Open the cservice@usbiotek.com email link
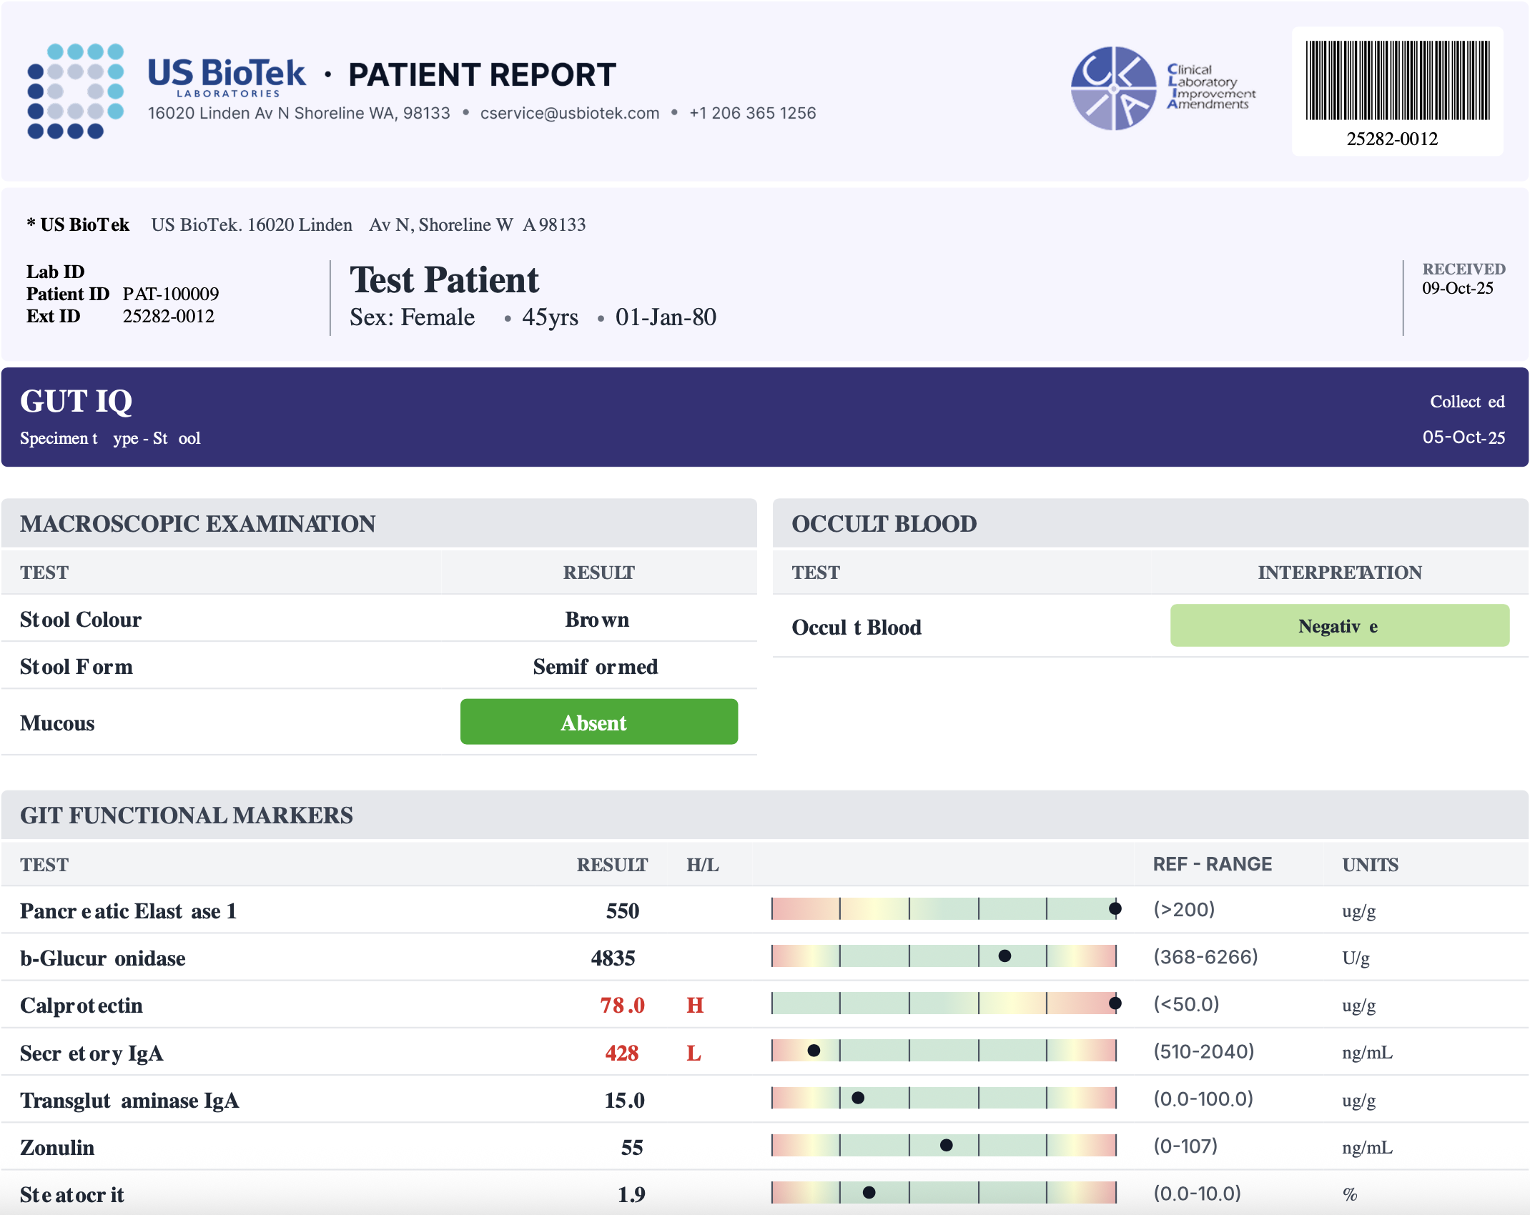The height and width of the screenshot is (1215, 1530). click(570, 114)
